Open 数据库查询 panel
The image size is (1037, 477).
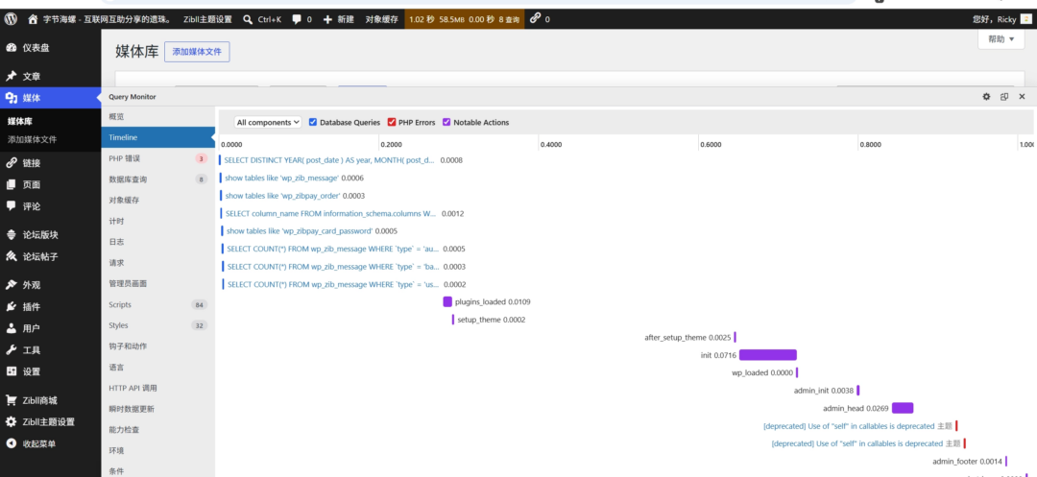(x=158, y=179)
